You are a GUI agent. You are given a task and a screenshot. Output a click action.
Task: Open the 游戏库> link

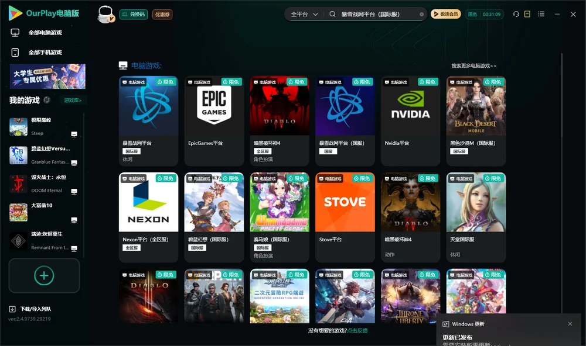[x=73, y=101]
